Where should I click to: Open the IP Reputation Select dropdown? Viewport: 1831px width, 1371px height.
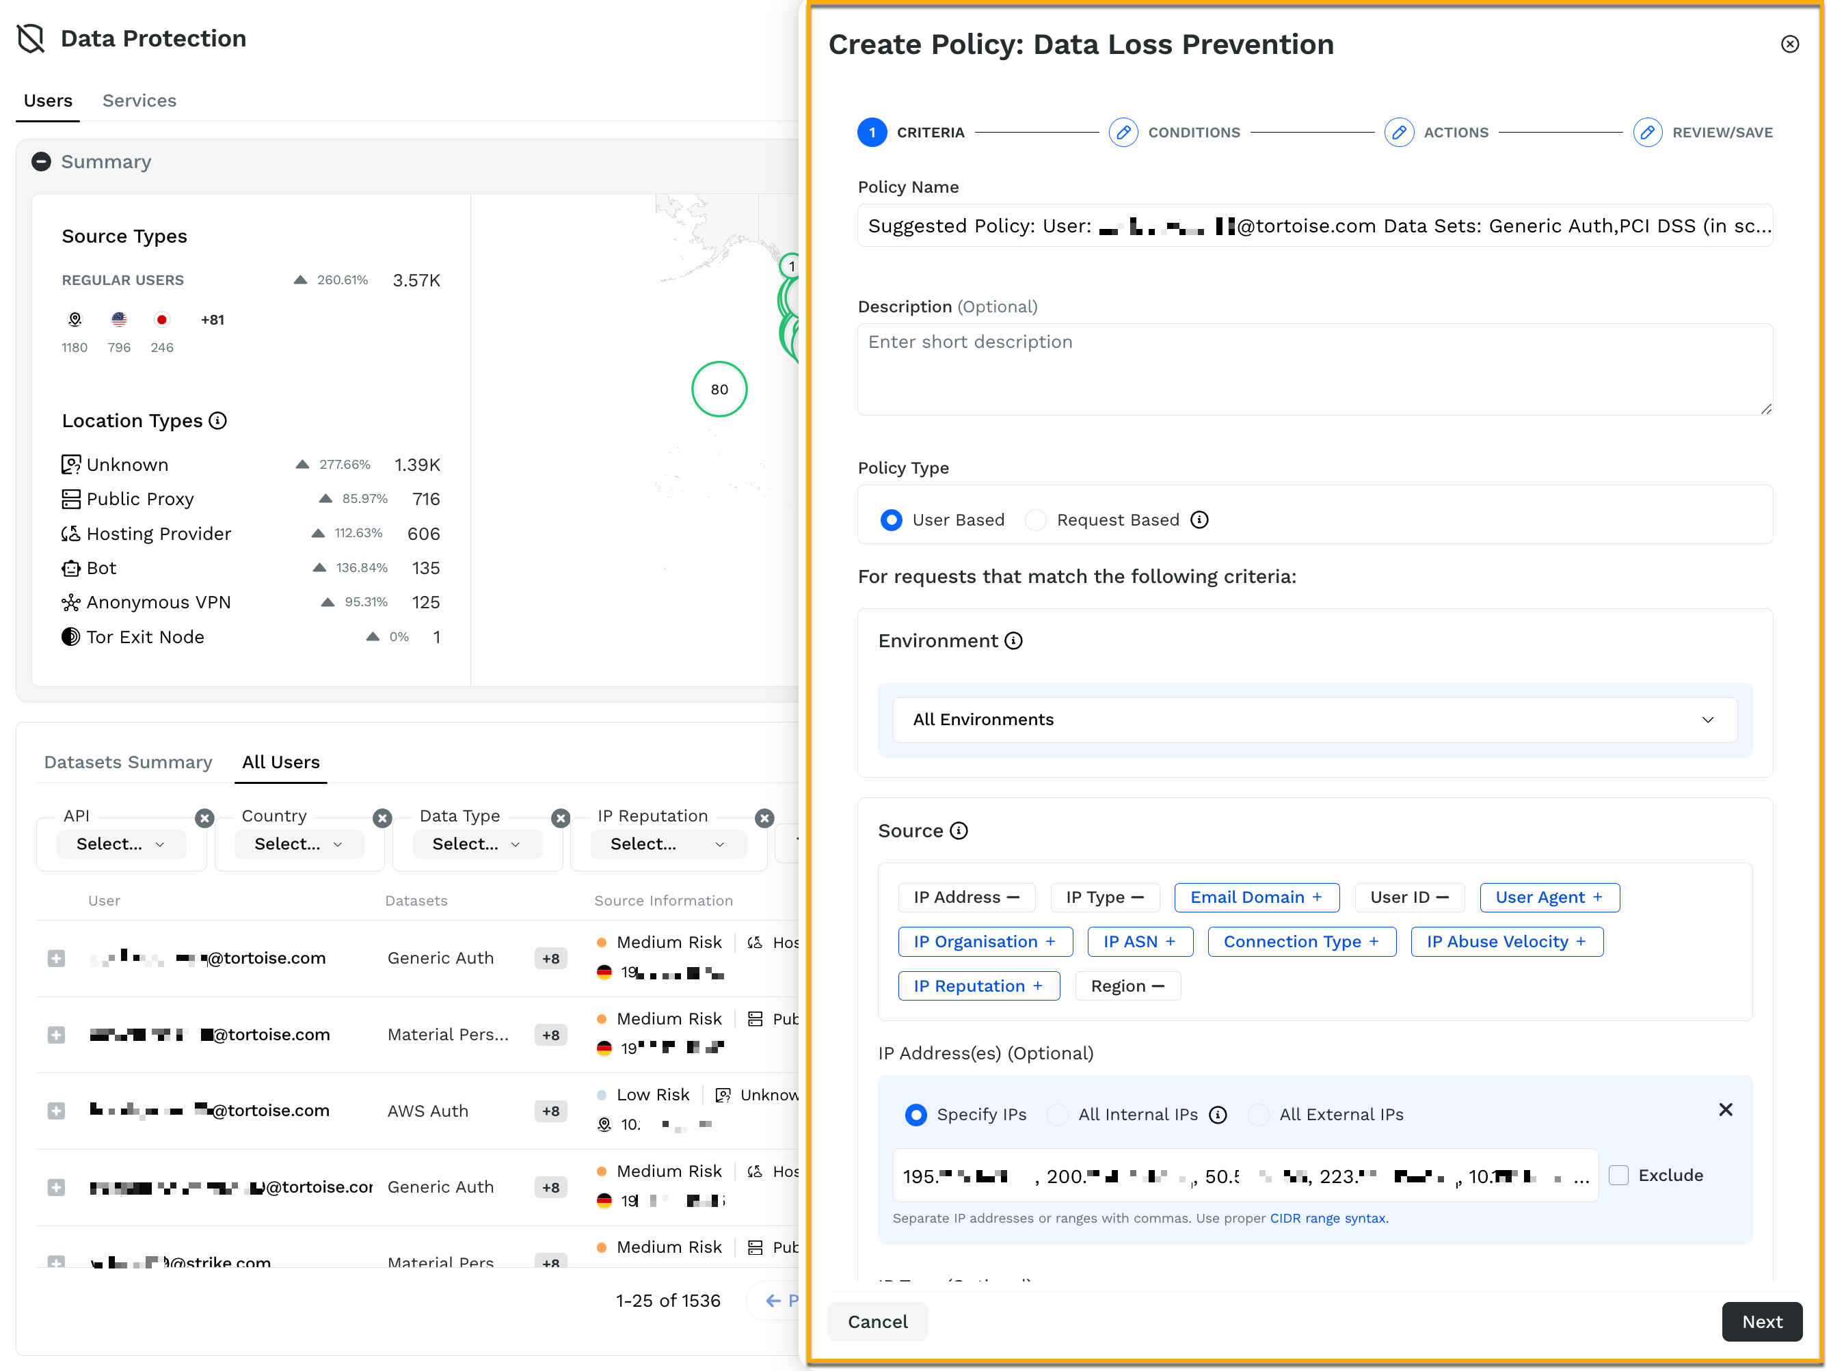(668, 844)
